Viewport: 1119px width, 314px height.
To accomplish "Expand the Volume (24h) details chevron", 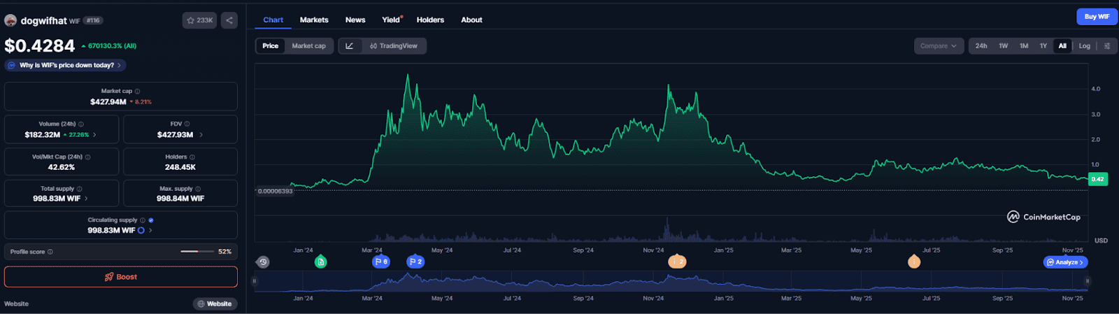I will 94,135.
